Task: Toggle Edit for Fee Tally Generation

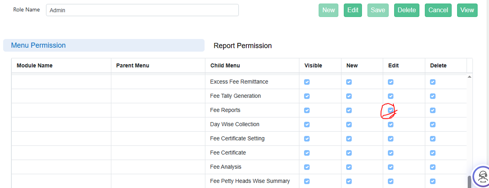Action: (391, 96)
